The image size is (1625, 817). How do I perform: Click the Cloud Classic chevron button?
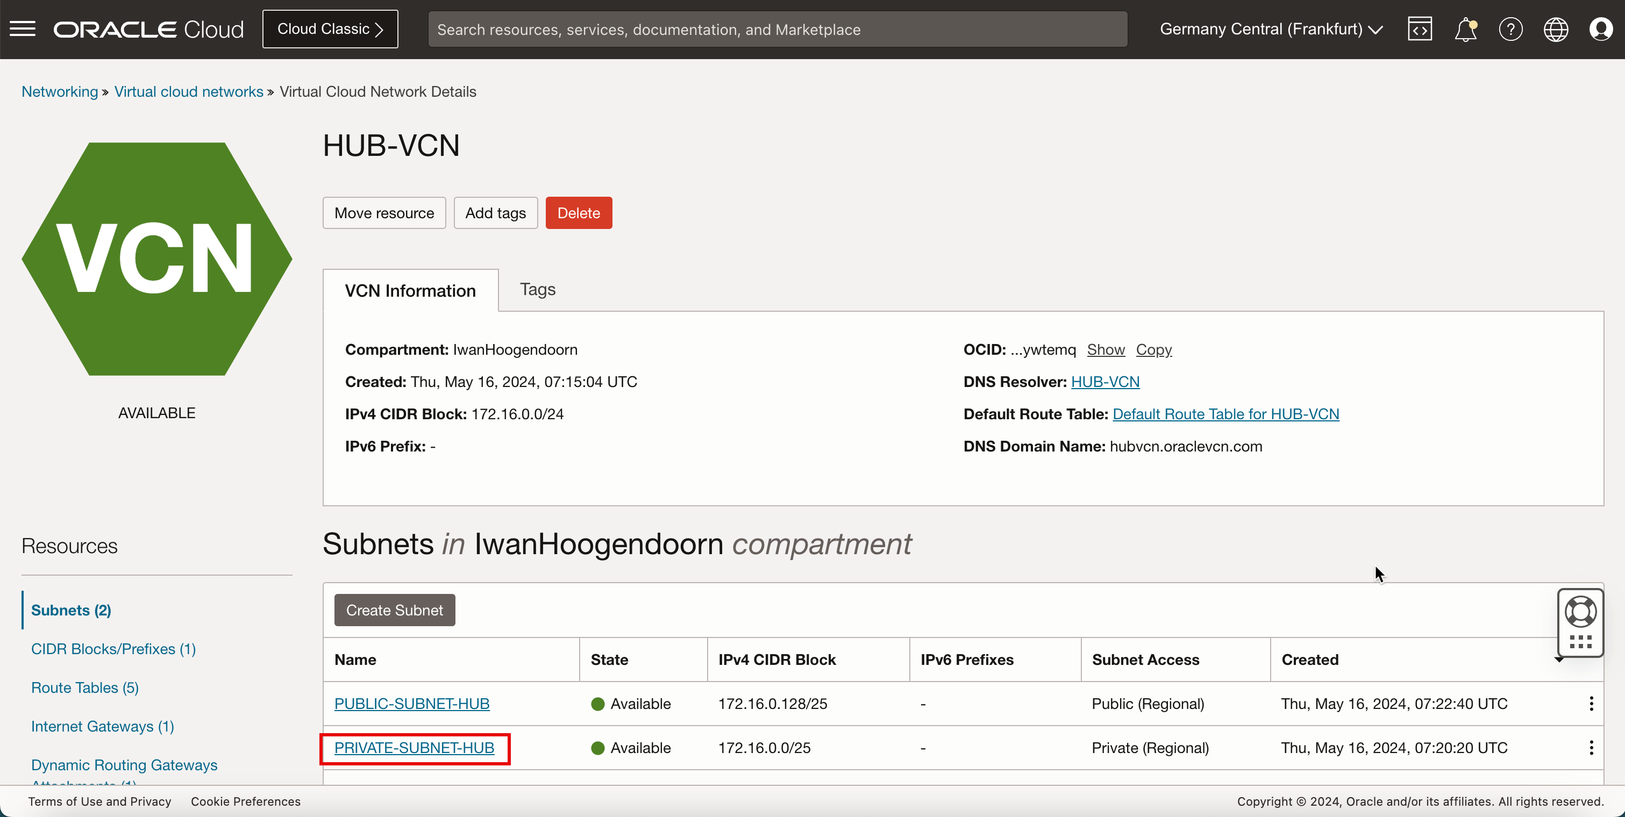pos(330,29)
